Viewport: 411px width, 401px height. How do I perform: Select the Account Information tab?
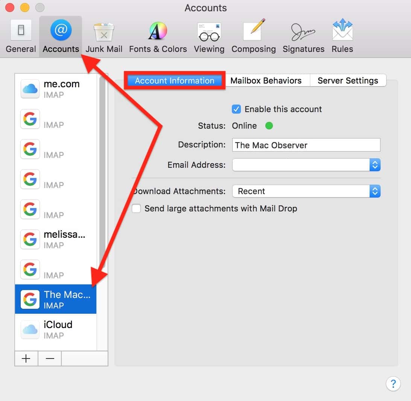tap(175, 81)
